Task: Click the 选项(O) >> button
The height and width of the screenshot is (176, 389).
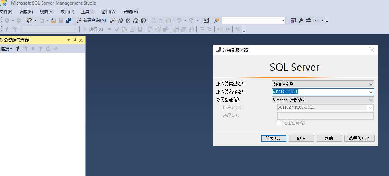Action: (359, 138)
